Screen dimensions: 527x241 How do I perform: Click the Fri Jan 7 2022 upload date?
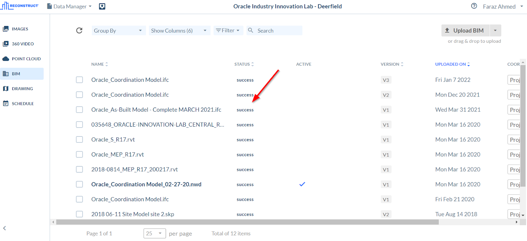click(x=453, y=80)
